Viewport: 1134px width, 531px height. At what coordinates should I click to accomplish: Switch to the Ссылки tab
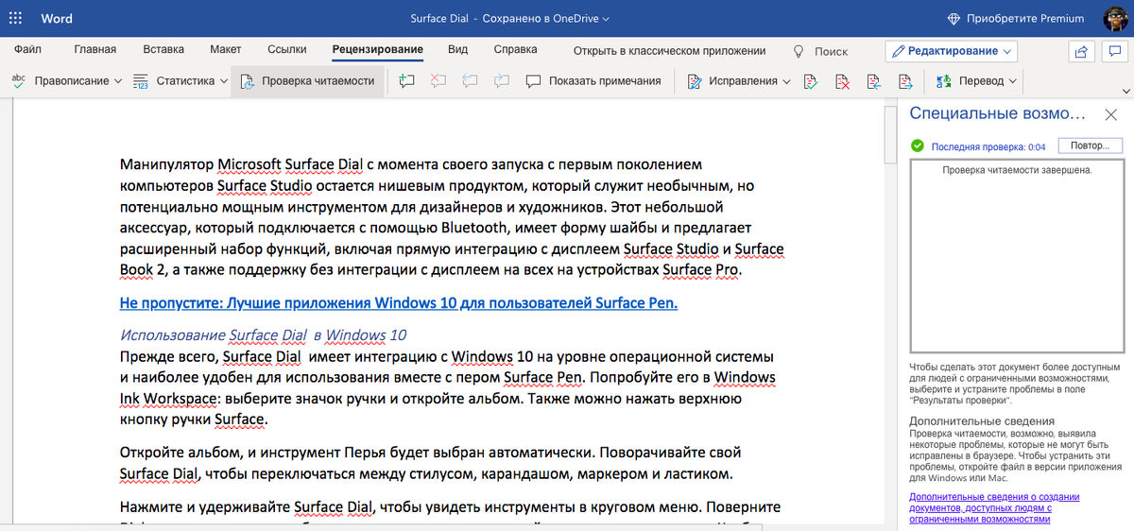[287, 50]
